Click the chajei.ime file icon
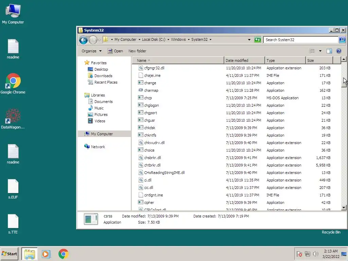This screenshot has height=261, width=348. 140,75
